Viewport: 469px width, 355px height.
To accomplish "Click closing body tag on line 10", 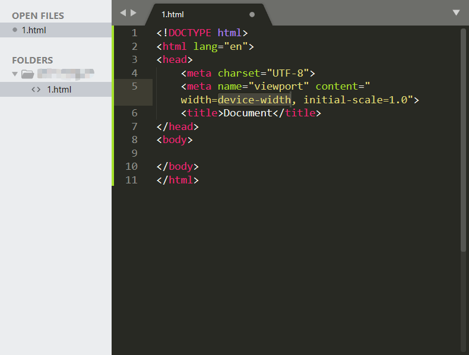I will click(x=178, y=166).
